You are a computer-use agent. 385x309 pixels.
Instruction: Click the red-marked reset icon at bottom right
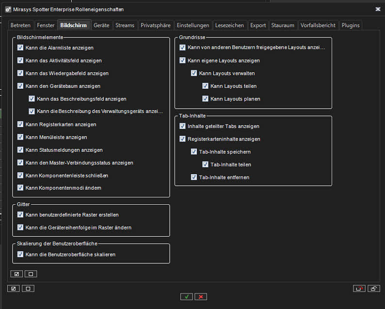(359, 289)
